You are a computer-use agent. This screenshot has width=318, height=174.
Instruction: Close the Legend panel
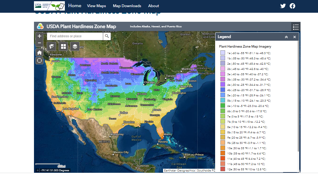[x=295, y=37]
